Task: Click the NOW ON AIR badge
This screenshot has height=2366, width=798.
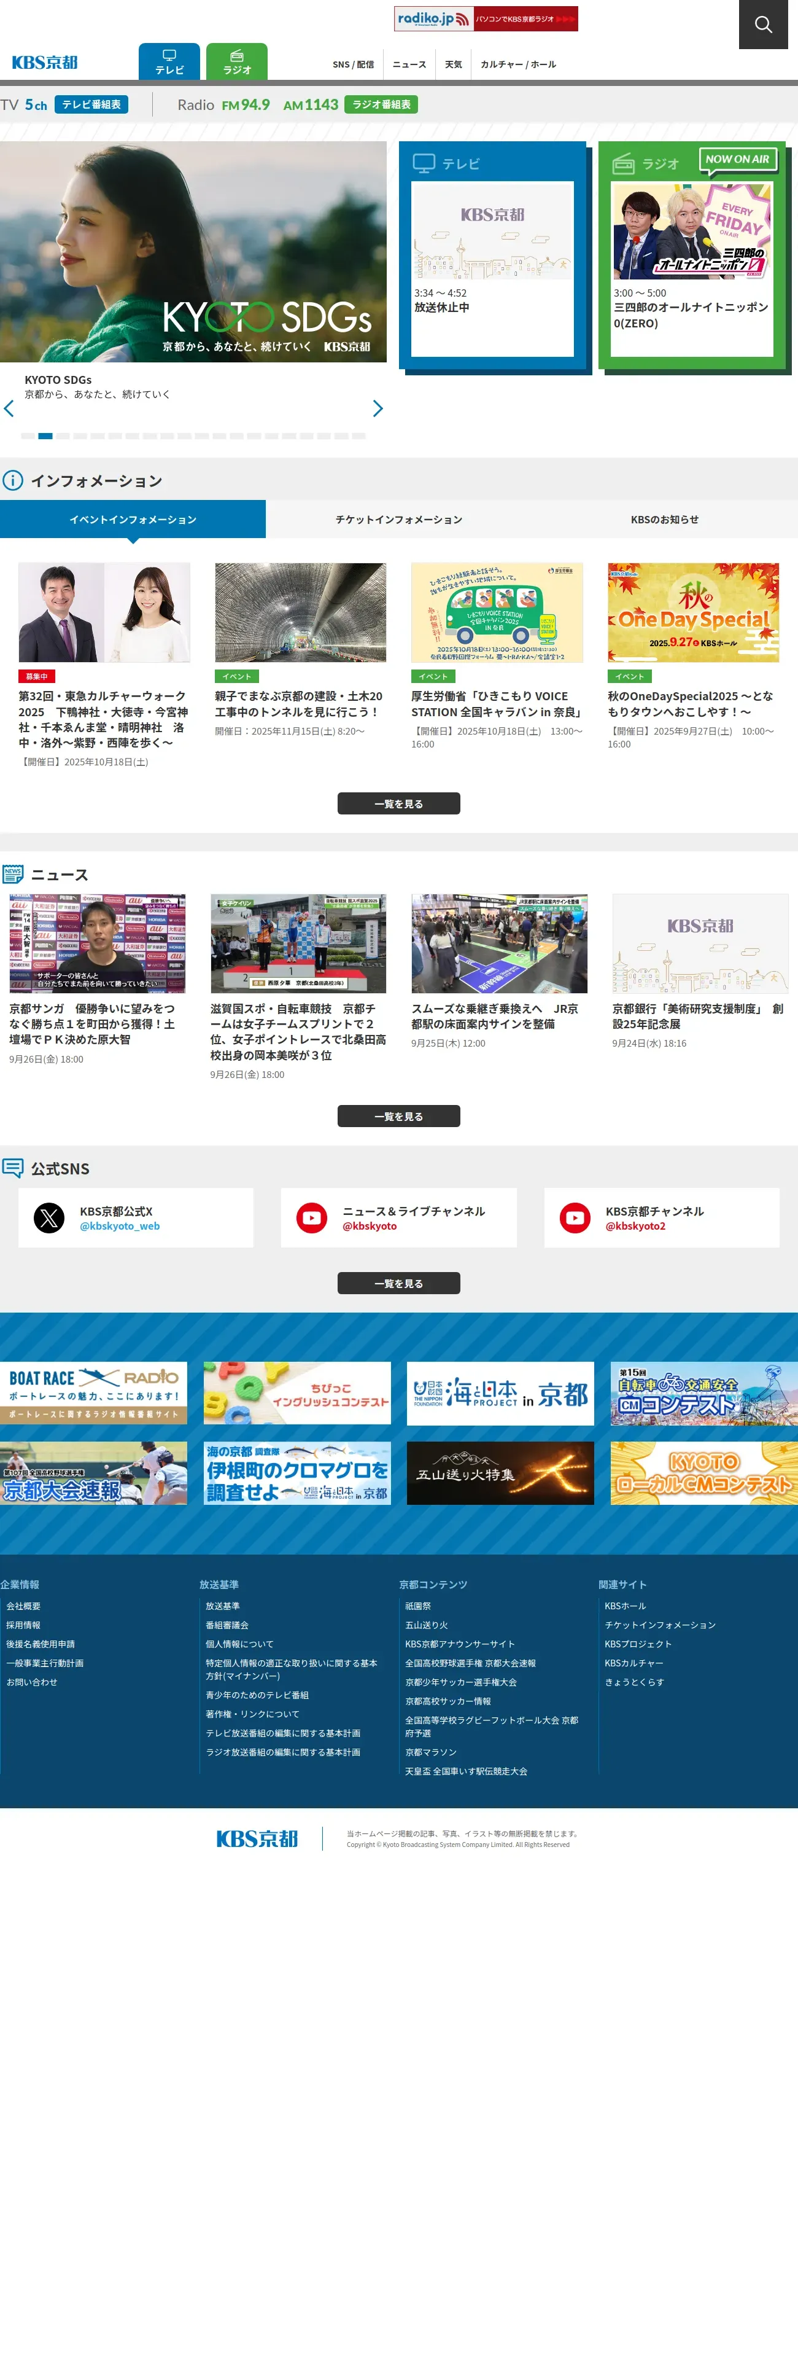Action: tap(737, 160)
